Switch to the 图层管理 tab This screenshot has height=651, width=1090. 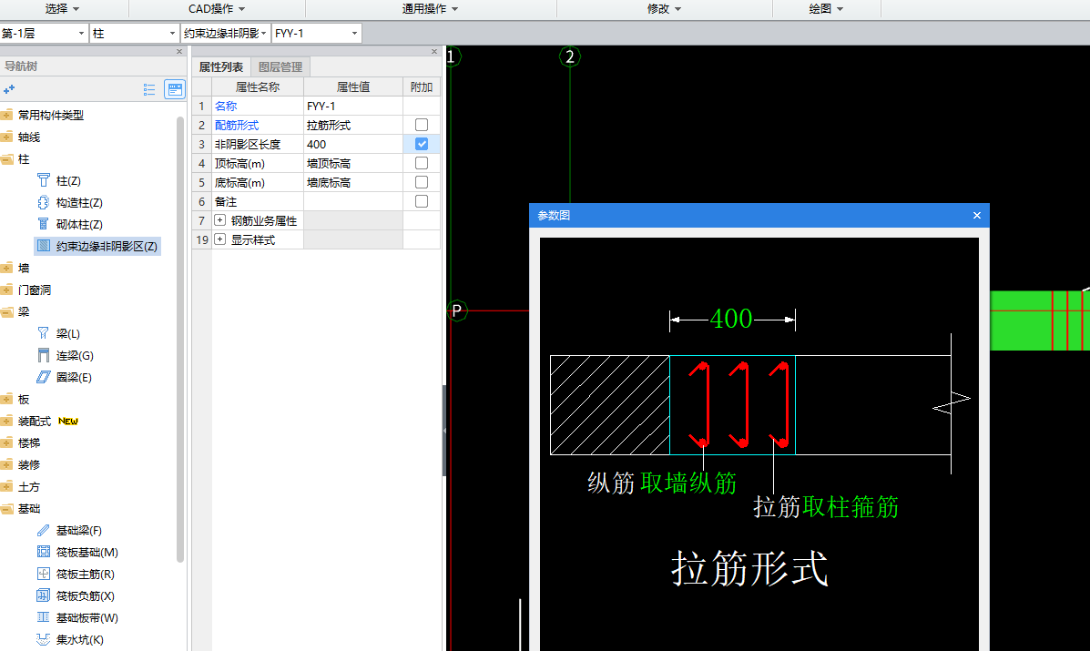click(x=280, y=66)
